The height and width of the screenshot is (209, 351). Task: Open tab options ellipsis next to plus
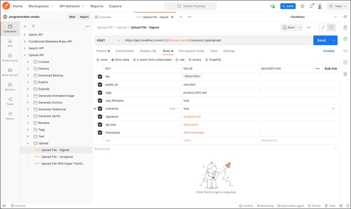[189, 17]
